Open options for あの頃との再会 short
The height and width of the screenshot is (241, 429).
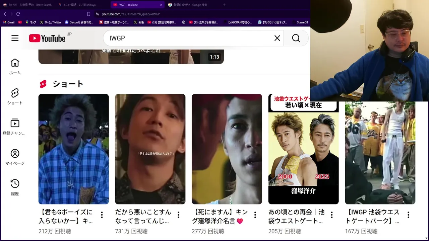332,215
